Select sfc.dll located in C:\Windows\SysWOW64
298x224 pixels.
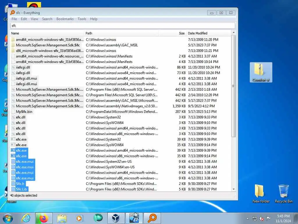click(21, 123)
